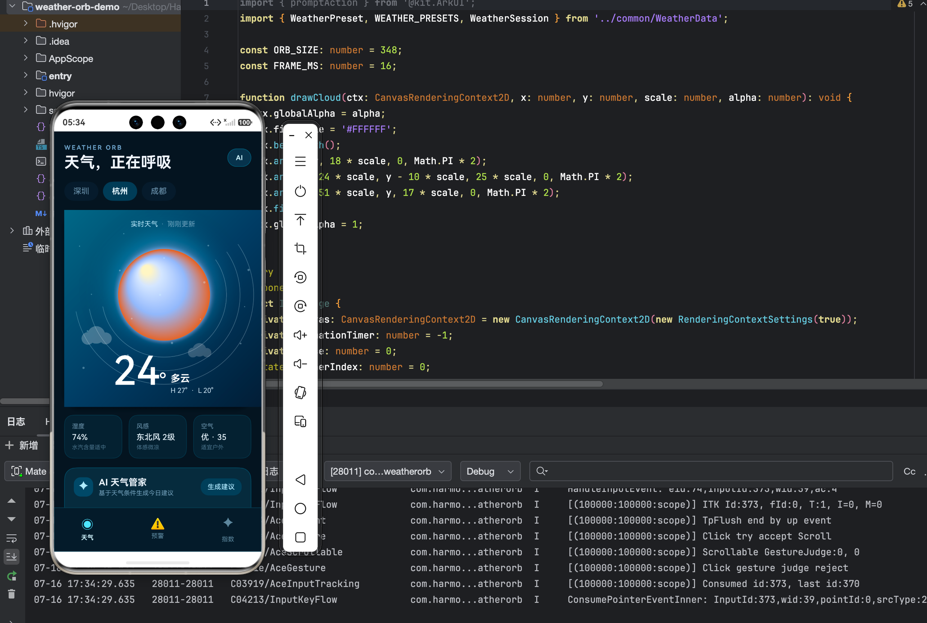This screenshot has height=623, width=927.
Task: Click the emulator multi-screen device icon
Action: (x=300, y=421)
